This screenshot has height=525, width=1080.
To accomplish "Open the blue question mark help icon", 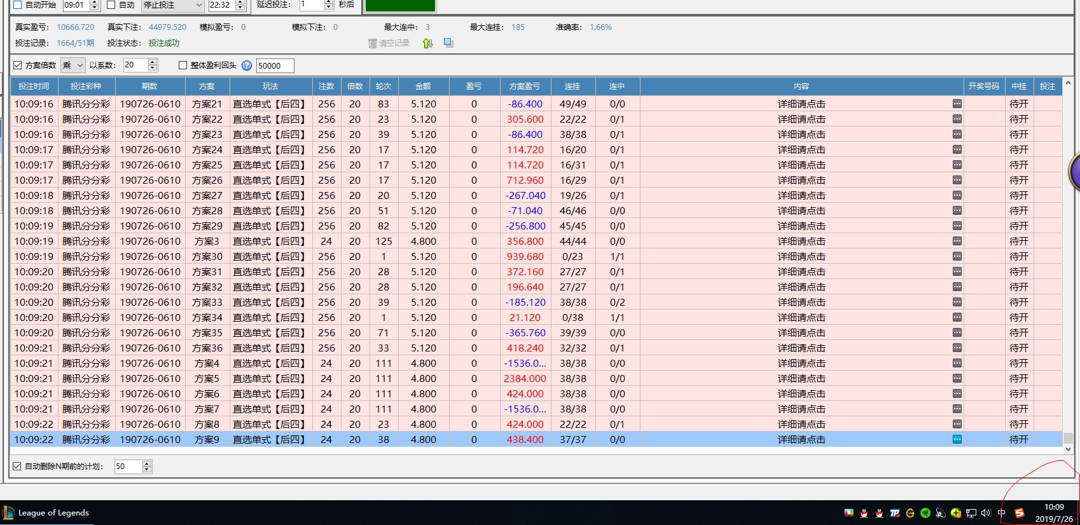I will tap(247, 65).
